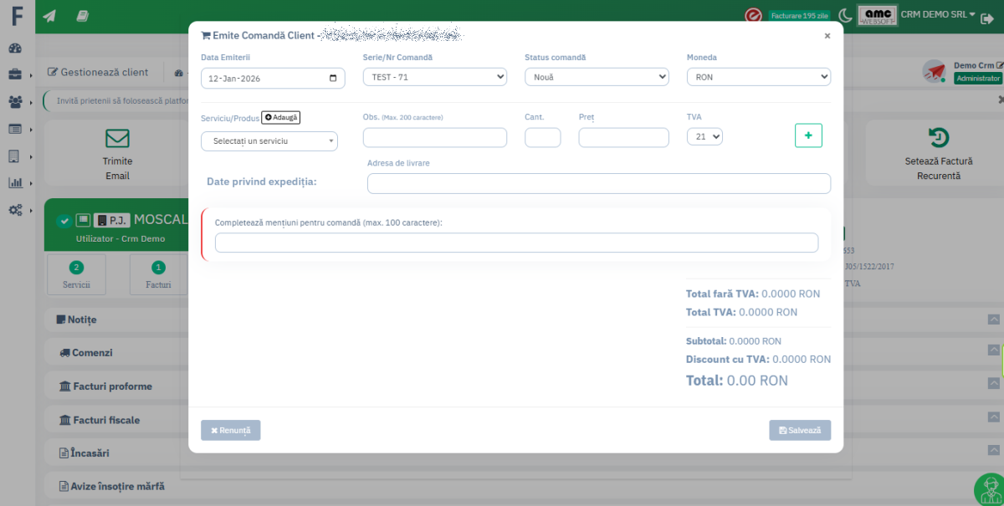Image resolution: width=1004 pixels, height=506 pixels.
Task: Open the dashboard gauge icon in sidebar
Action: click(16, 48)
